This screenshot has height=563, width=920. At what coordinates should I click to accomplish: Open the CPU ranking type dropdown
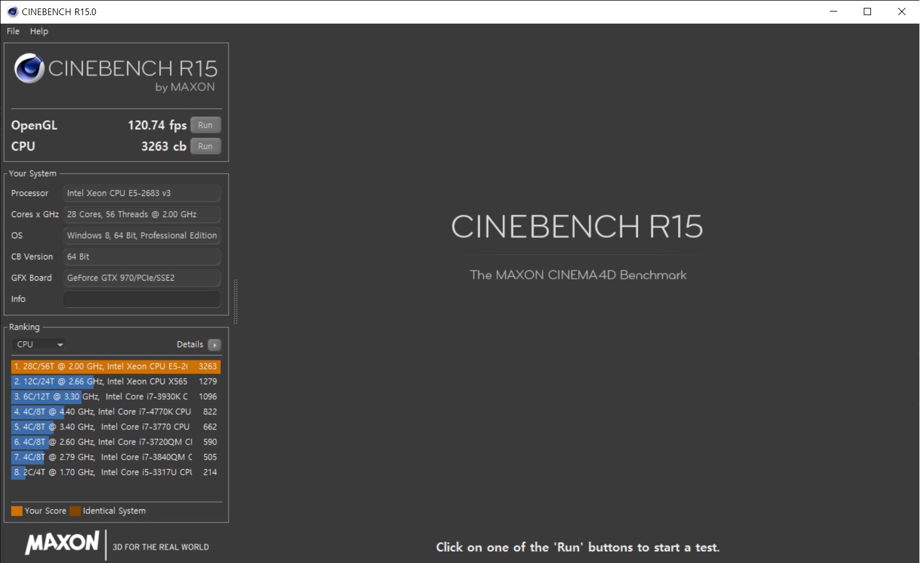tap(39, 344)
